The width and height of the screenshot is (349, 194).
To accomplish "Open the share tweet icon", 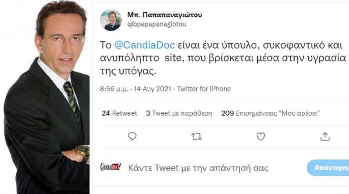I will (325, 136).
